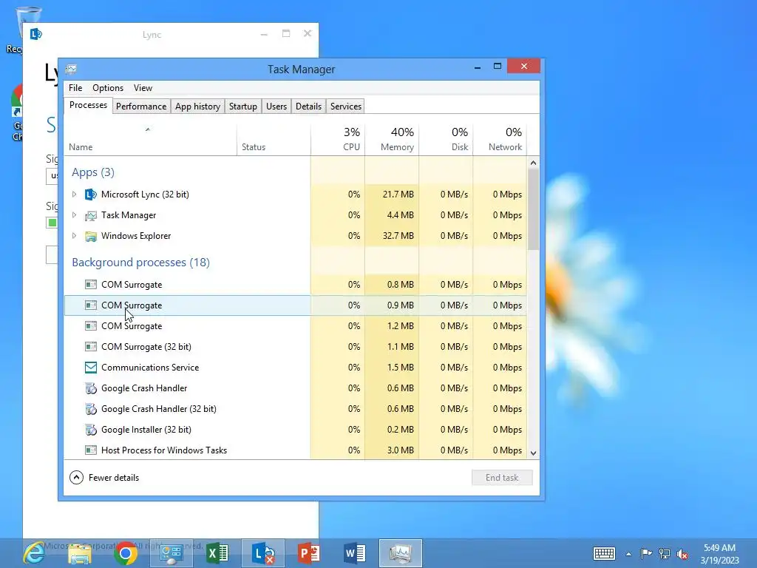The height and width of the screenshot is (568, 757).
Task: Switch to the Users tab
Action: coord(276,106)
